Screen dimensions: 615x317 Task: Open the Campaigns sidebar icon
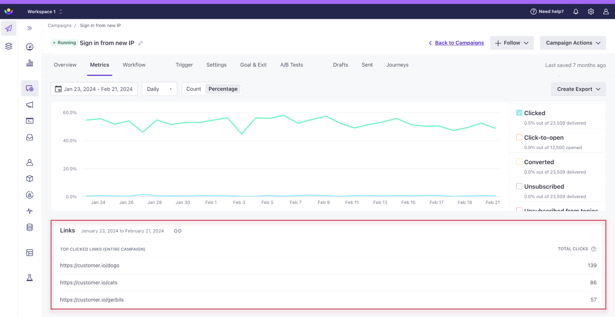30,88
